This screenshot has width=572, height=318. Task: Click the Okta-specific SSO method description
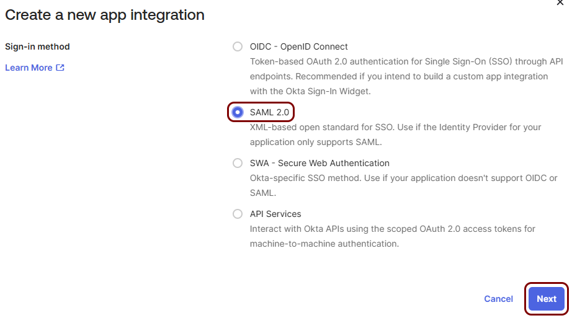(x=403, y=185)
